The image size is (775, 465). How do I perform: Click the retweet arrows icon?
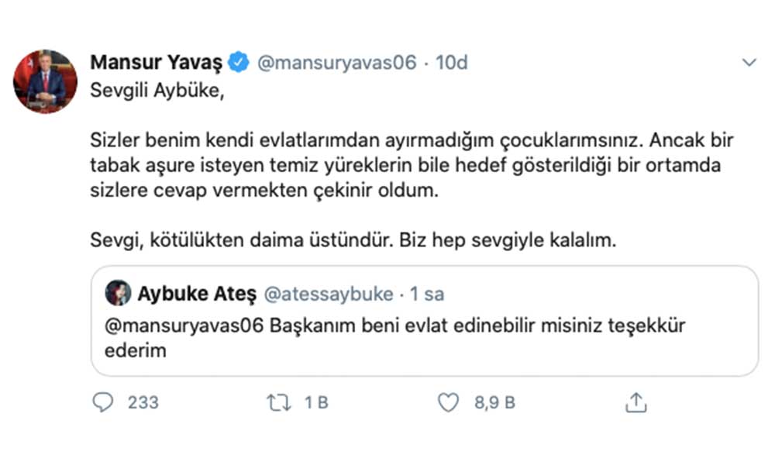click(278, 402)
